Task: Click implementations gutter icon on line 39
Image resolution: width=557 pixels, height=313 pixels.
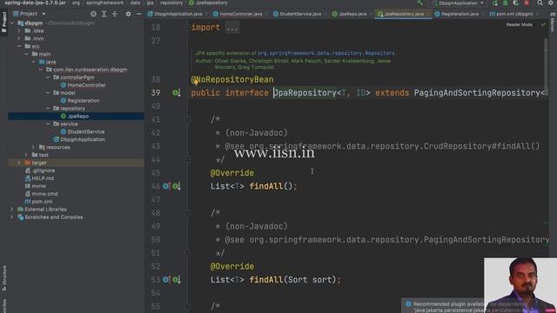Action: 177,93
